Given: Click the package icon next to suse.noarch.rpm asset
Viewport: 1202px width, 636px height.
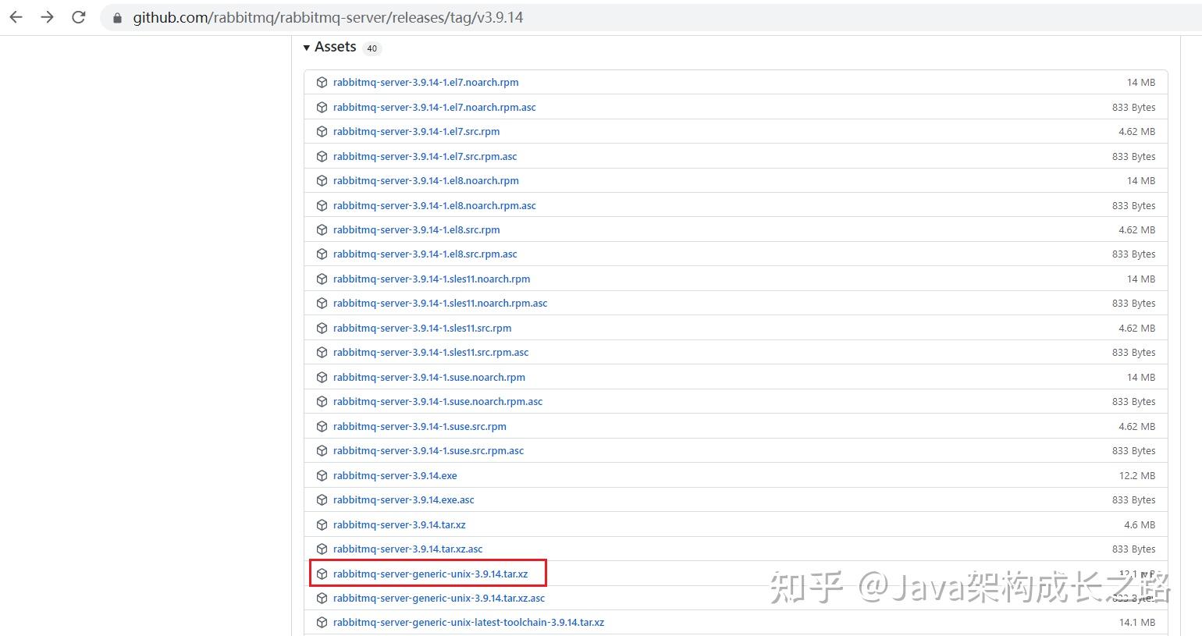Looking at the screenshot, I should pos(322,377).
